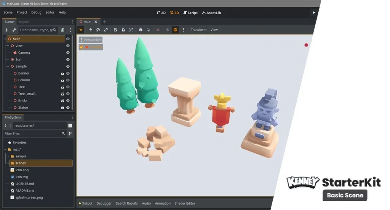The width and height of the screenshot is (390, 210).
Task: Choose the Rotate Mode tool
Action: tap(98, 30)
